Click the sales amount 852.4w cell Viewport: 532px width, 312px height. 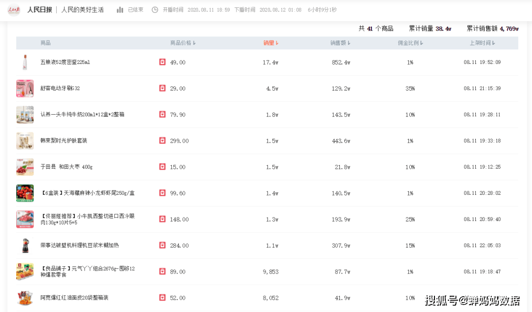[341, 62]
